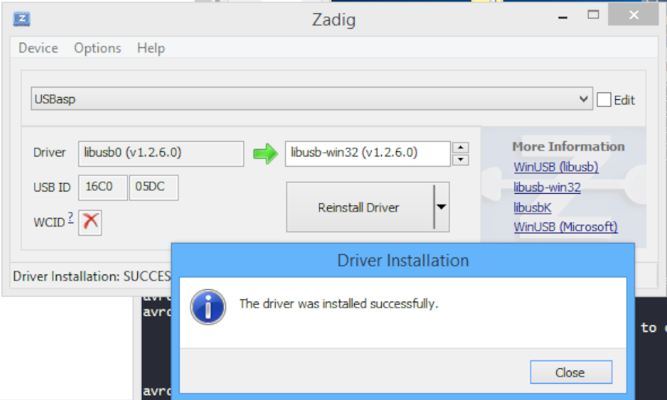Open the Device menu
The width and height of the screenshot is (667, 400).
point(38,47)
